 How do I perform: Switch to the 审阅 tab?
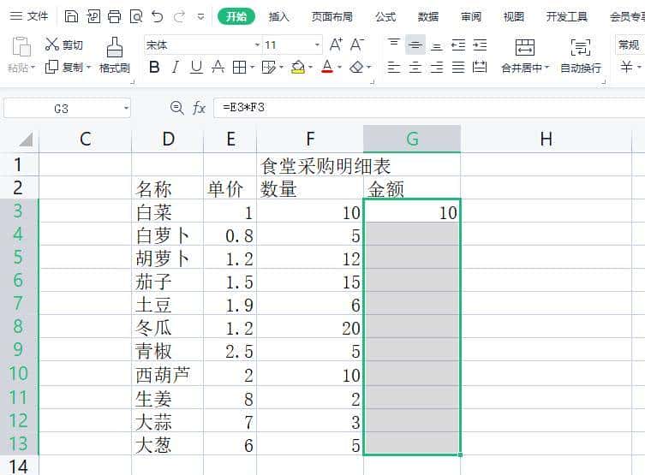click(471, 16)
